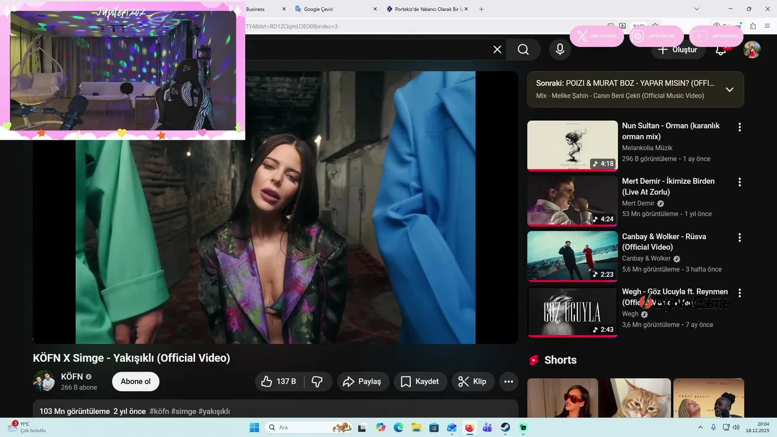Close the Google Çeviri tab
777x437 pixels.
pyautogui.click(x=375, y=9)
